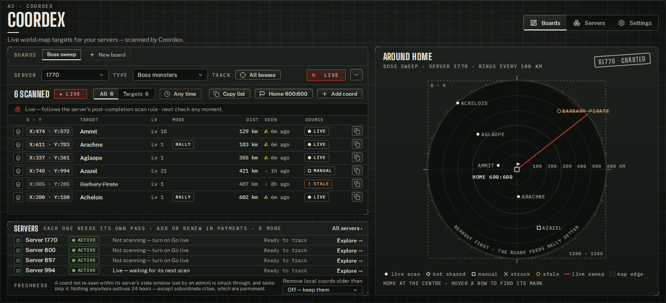666x303 pixels.
Task: Open the more options ellipsis button
Action: pyautogui.click(x=356, y=75)
